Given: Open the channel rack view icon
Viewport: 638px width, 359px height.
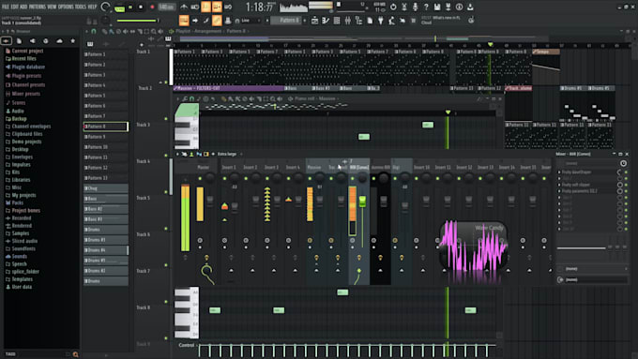Looking at the screenshot, I should (x=337, y=21).
